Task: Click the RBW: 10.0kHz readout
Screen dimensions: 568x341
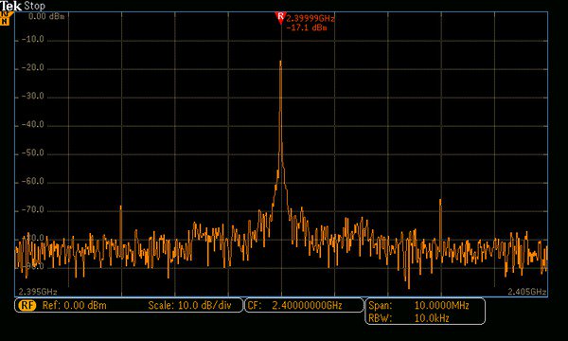Action: pyautogui.click(x=409, y=318)
